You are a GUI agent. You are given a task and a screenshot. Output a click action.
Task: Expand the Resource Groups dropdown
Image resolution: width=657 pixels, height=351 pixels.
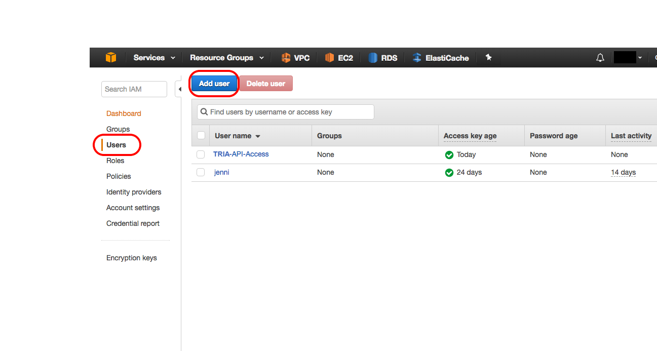coord(227,58)
